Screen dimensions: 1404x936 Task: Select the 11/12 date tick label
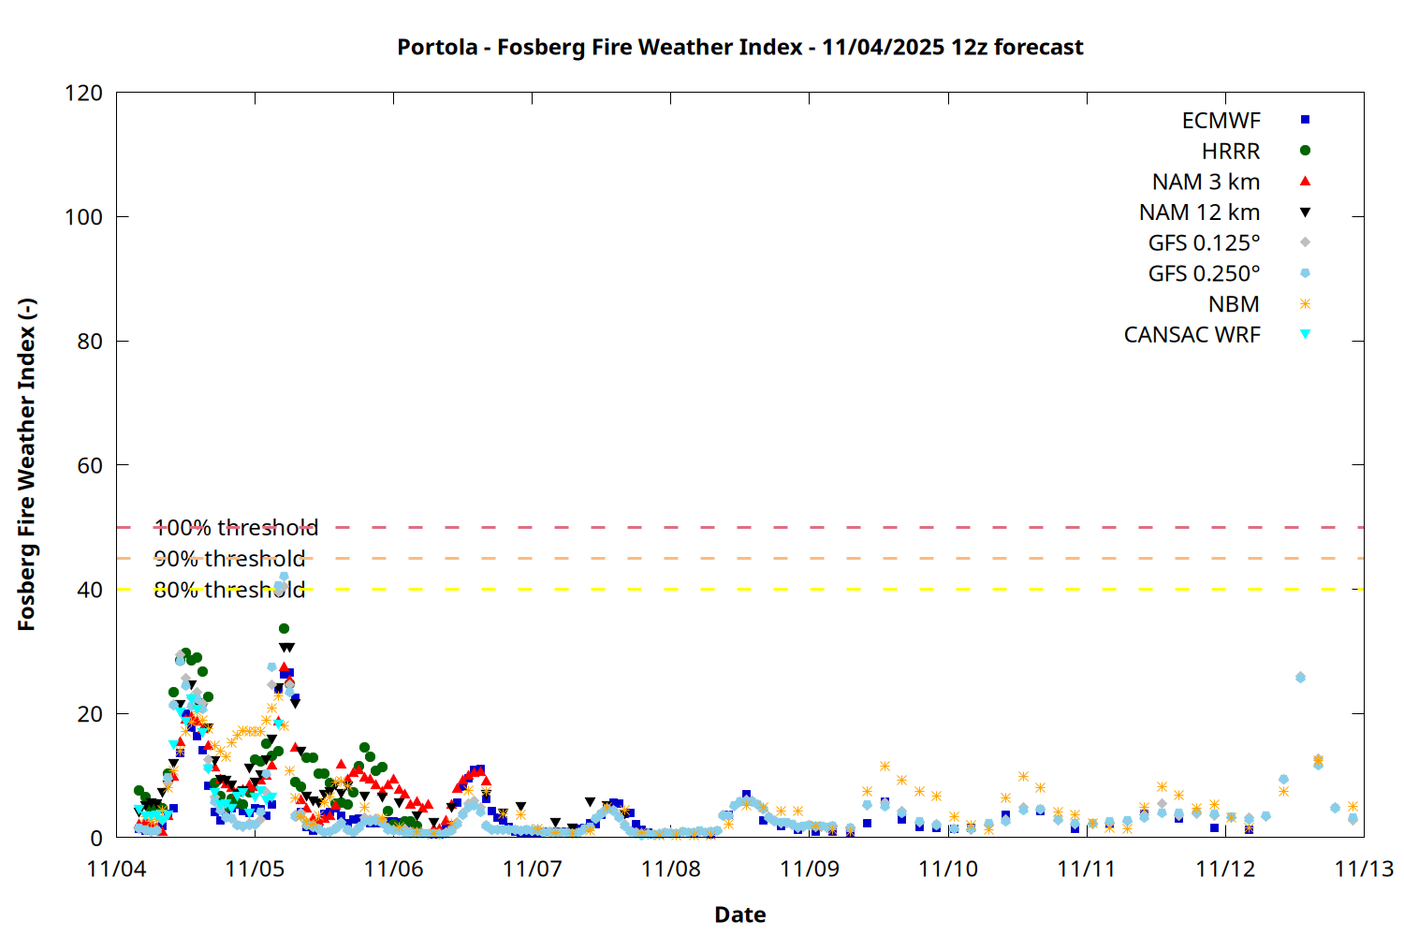[1225, 869]
